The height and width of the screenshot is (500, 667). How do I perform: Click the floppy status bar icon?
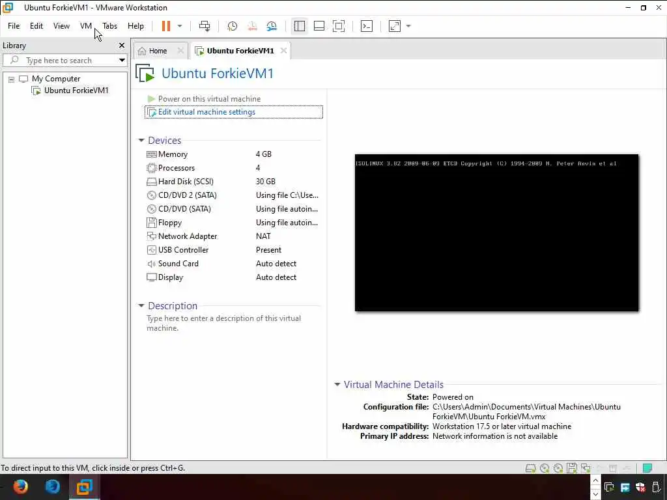(571, 468)
